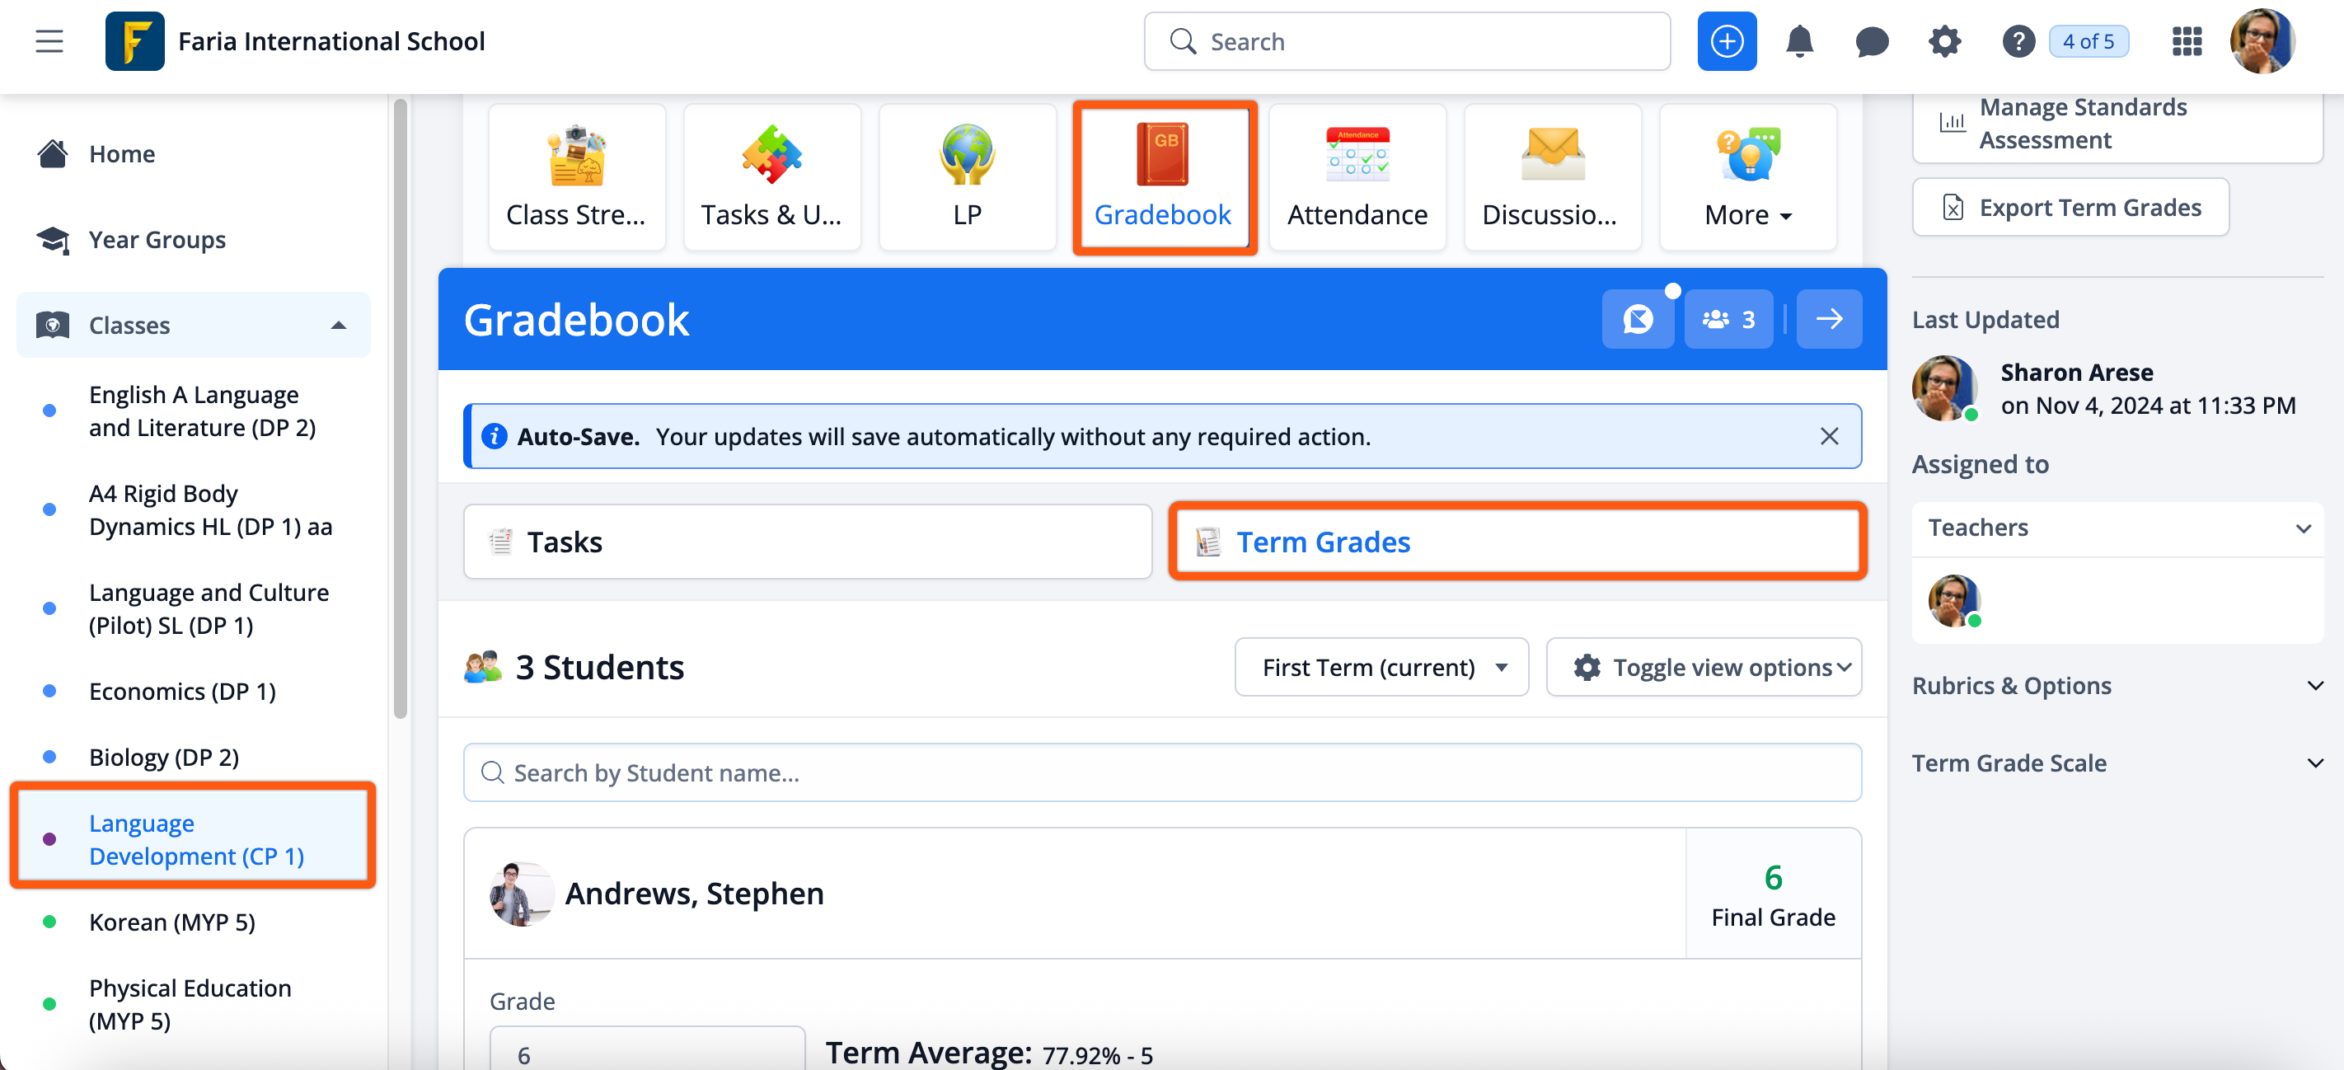Open the First Term (current) dropdown
The width and height of the screenshot is (2344, 1070).
1381,668
